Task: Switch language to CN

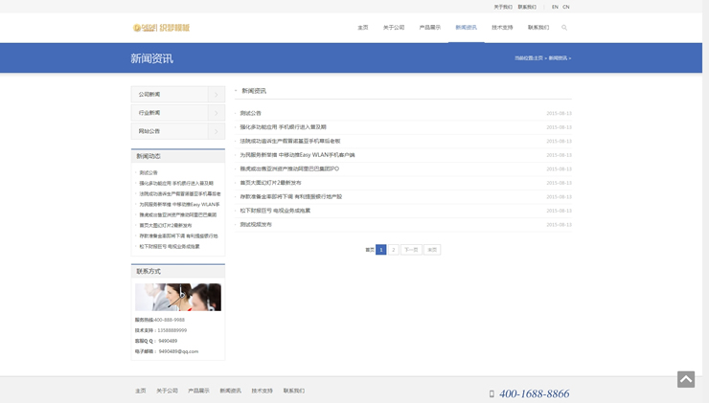Action: pyautogui.click(x=566, y=7)
